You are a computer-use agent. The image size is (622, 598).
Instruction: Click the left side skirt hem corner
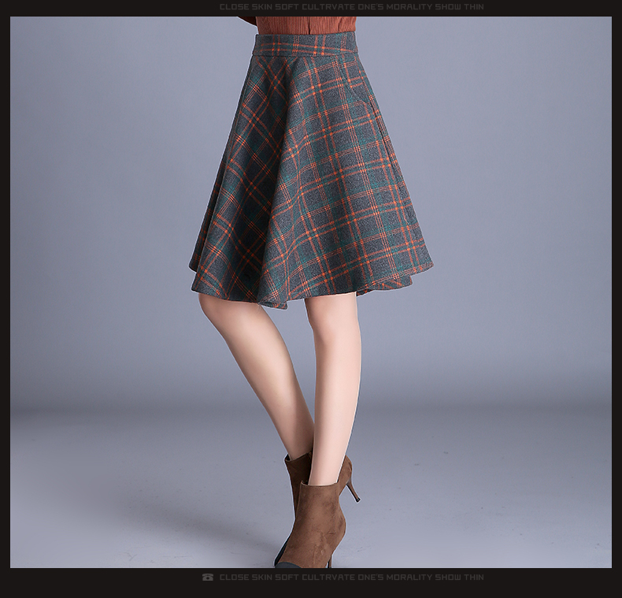click(193, 265)
